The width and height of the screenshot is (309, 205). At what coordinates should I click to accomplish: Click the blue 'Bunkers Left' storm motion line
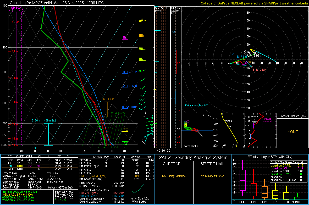(x=102, y=196)
